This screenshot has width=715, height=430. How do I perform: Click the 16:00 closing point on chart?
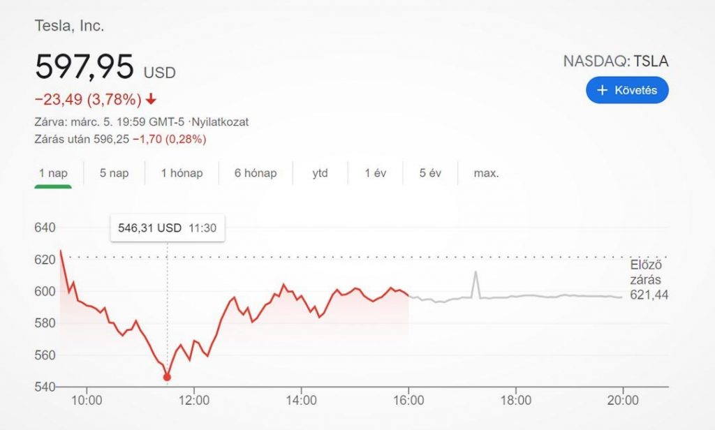click(408, 295)
